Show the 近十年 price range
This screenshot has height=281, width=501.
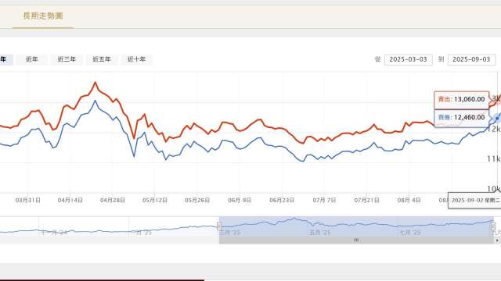tap(136, 59)
